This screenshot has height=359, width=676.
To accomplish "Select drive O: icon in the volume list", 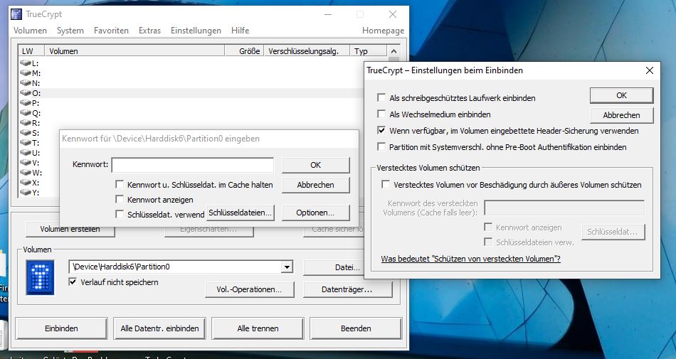I will click(x=26, y=92).
